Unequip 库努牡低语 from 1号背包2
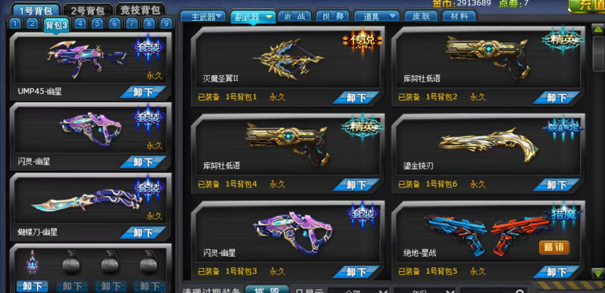This screenshot has width=605, height=293. click(x=556, y=97)
